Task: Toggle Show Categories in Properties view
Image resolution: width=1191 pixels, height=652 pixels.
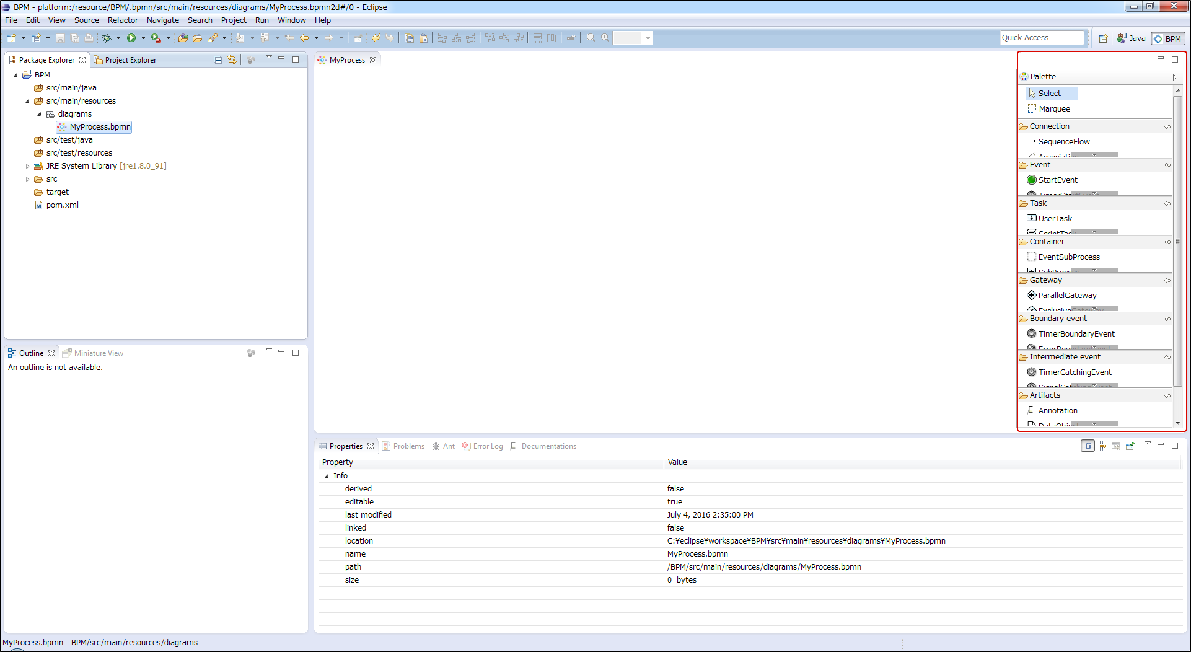Action: (1088, 446)
